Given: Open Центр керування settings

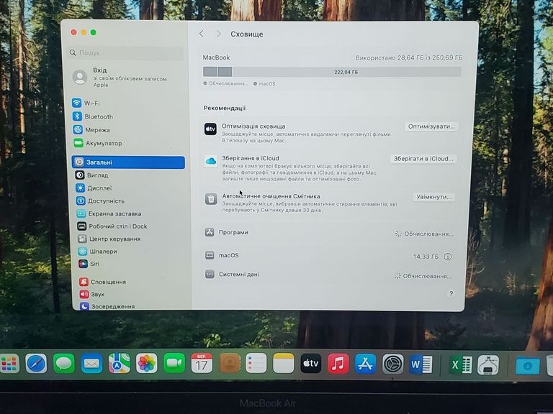Looking at the screenshot, I should [109, 239].
